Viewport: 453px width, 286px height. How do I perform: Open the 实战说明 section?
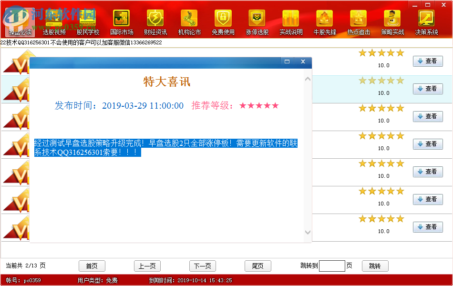[x=291, y=21]
